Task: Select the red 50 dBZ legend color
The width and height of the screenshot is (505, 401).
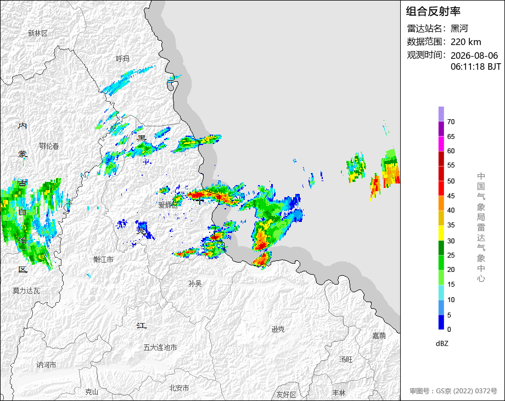Action: pos(441,174)
